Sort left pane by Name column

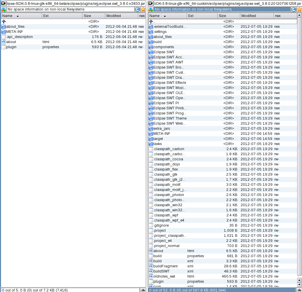pyautogui.click(x=22, y=16)
